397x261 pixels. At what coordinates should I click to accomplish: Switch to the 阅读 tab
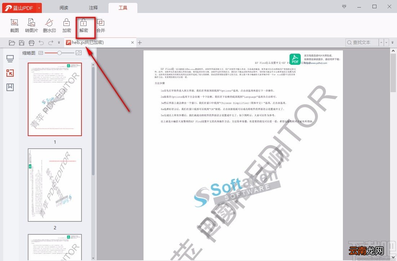coord(64,8)
